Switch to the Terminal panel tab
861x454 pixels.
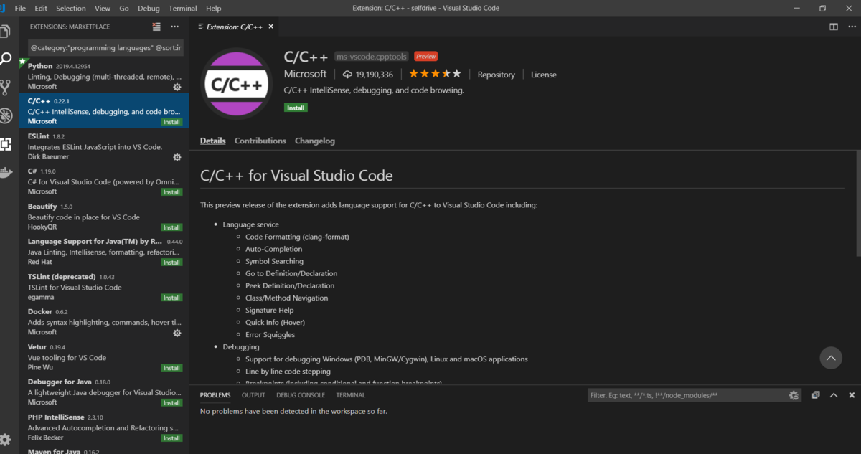350,395
